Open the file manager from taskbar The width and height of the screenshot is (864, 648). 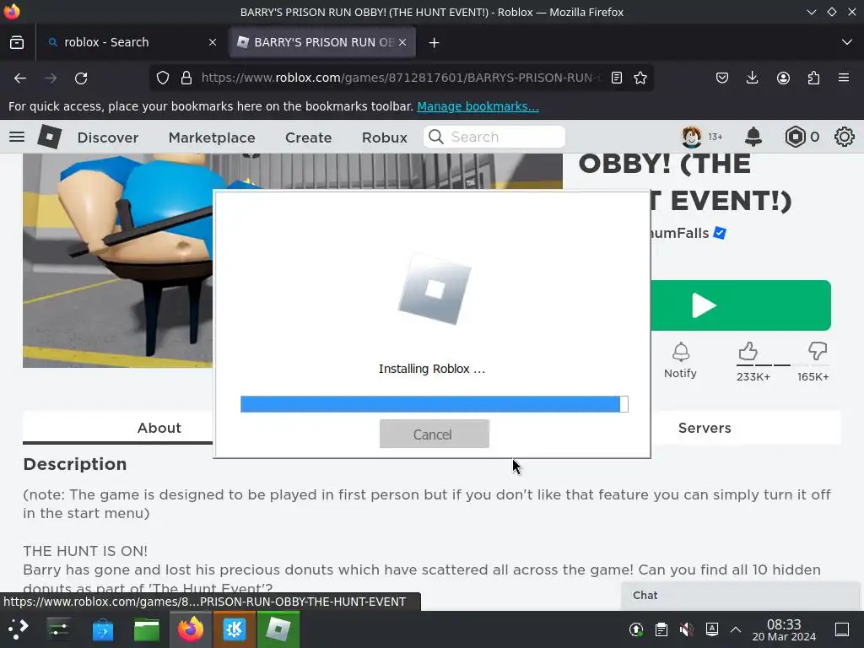click(x=147, y=629)
